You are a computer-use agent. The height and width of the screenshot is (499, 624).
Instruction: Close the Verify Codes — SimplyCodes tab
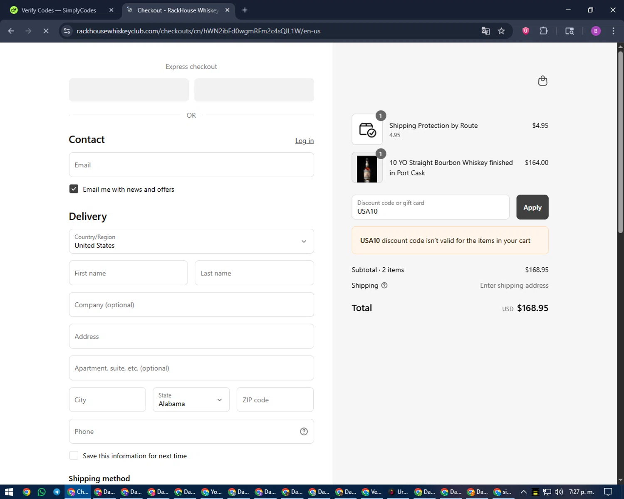[x=111, y=10]
